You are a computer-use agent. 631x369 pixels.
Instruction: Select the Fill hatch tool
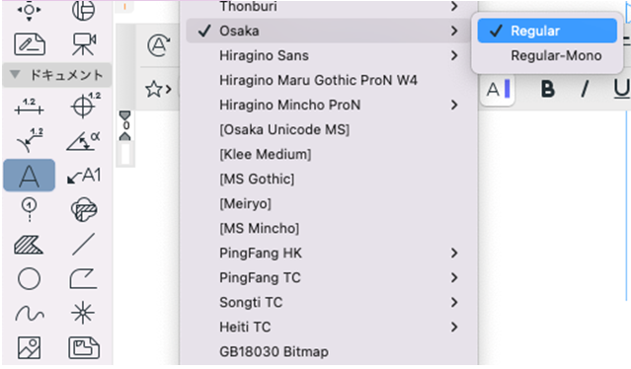pyautogui.click(x=29, y=245)
